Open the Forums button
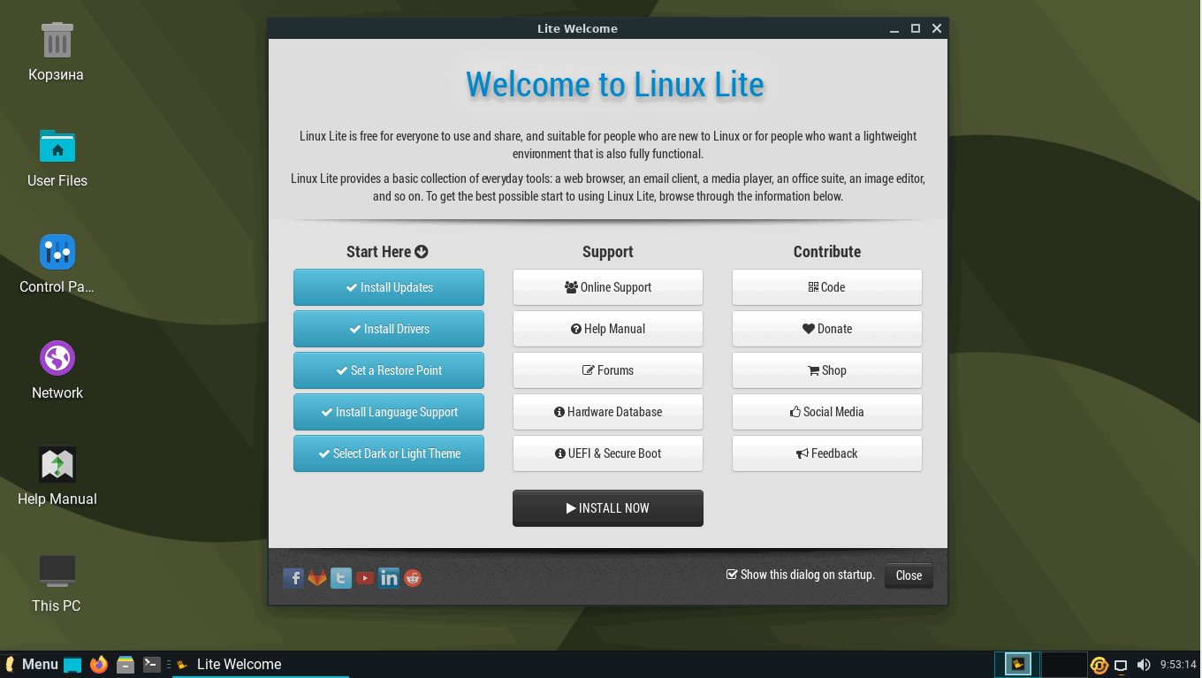The height and width of the screenshot is (678, 1202). (x=608, y=370)
